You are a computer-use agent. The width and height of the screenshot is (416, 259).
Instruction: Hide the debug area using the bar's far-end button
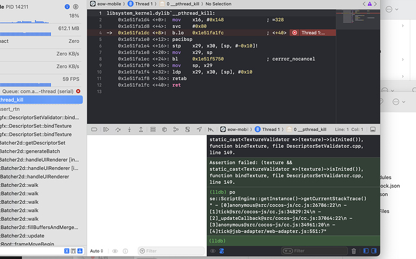coord(373,129)
